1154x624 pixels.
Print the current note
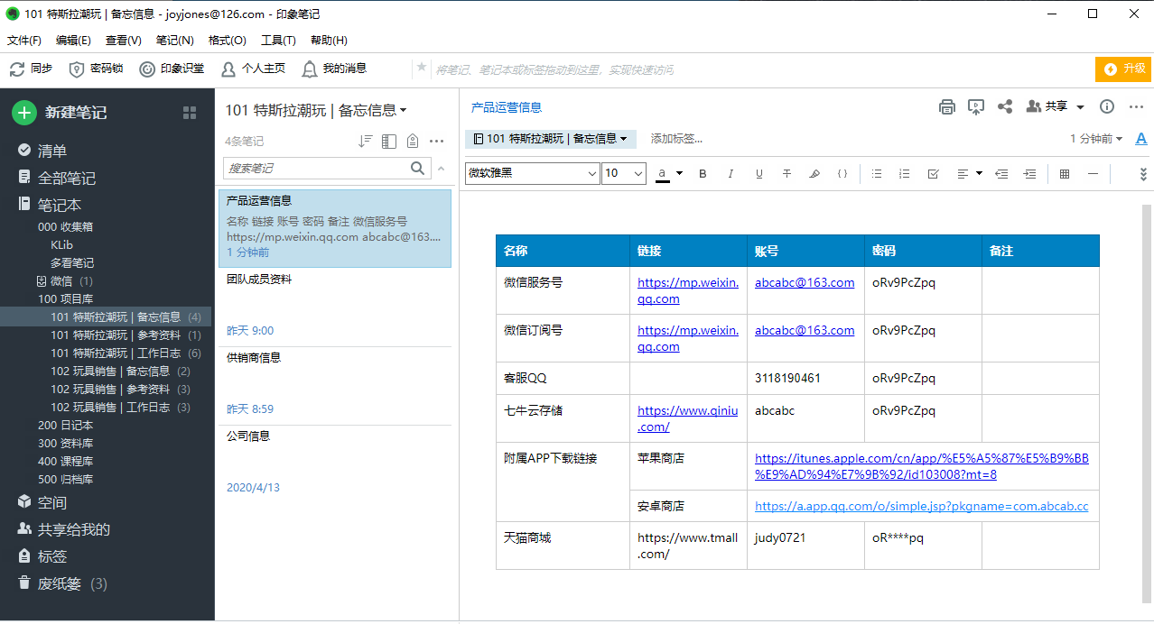pyautogui.click(x=947, y=107)
